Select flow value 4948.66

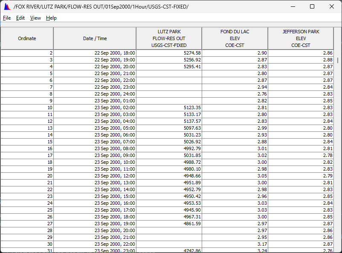pyautogui.click(x=169, y=176)
